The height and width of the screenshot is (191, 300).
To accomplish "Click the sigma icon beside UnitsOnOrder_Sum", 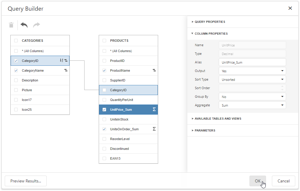I will click(154, 129).
